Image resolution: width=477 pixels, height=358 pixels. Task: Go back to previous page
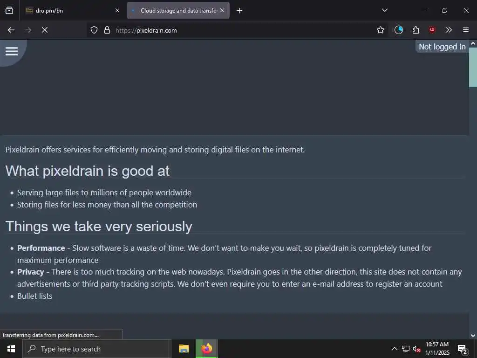point(11,30)
